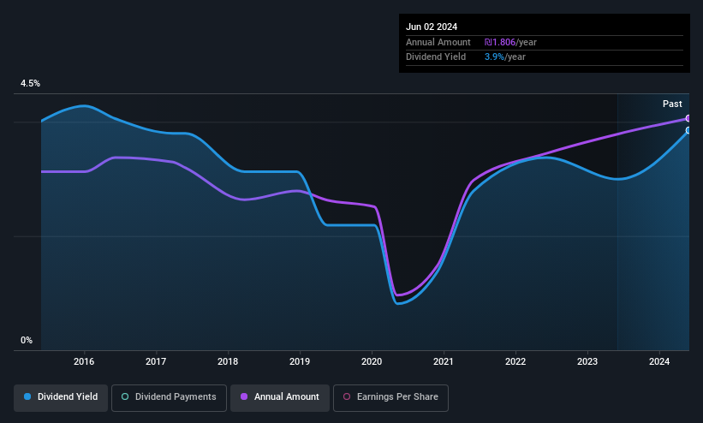Toggle the Dividend Yield legend button
Image resolution: width=703 pixels, height=423 pixels.
coord(61,397)
